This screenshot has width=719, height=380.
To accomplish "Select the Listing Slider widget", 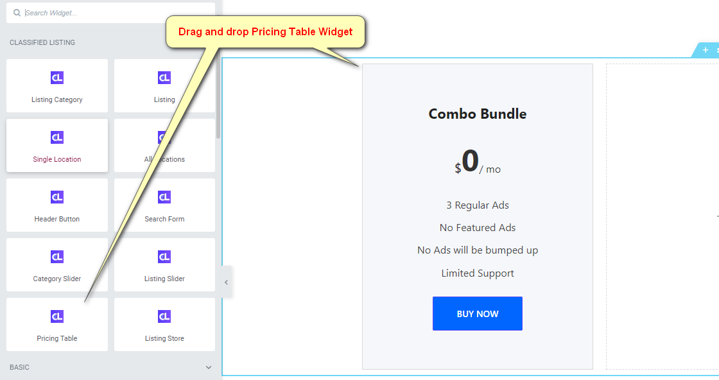I will (164, 264).
